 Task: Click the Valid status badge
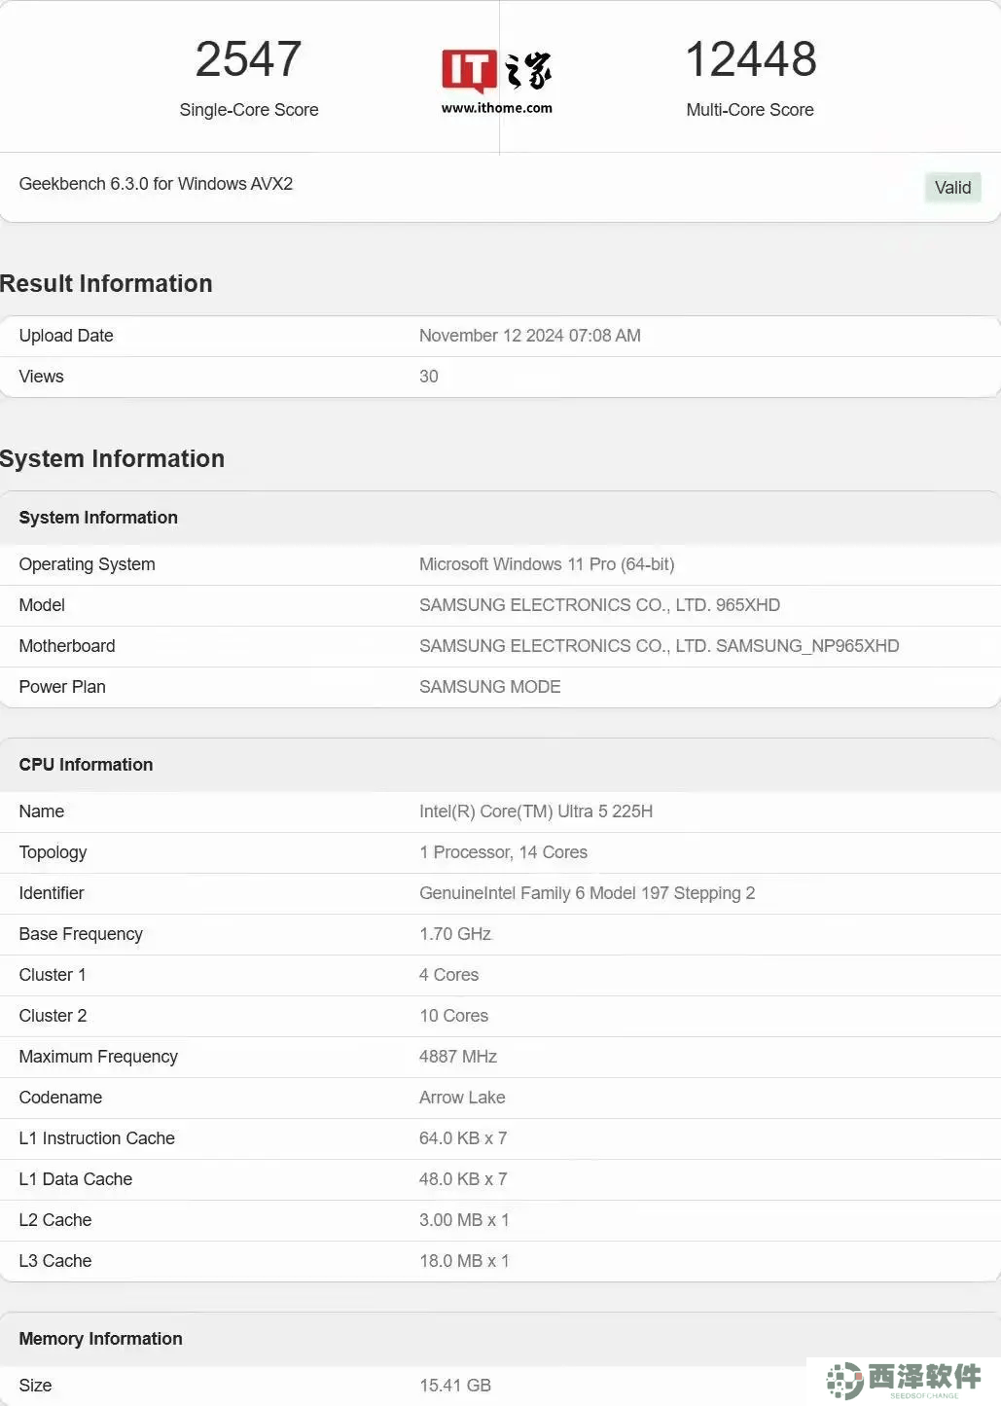[951, 188]
